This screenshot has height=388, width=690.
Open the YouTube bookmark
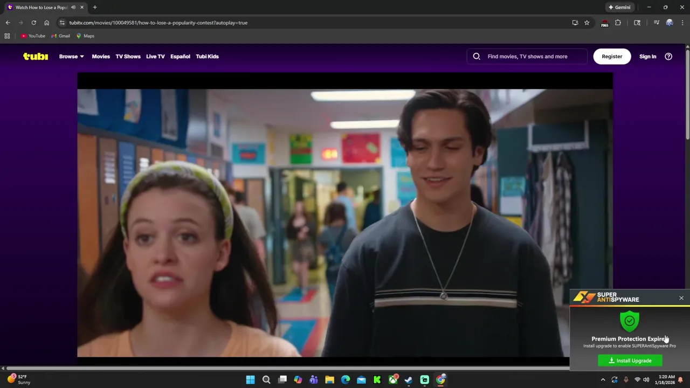(33, 36)
